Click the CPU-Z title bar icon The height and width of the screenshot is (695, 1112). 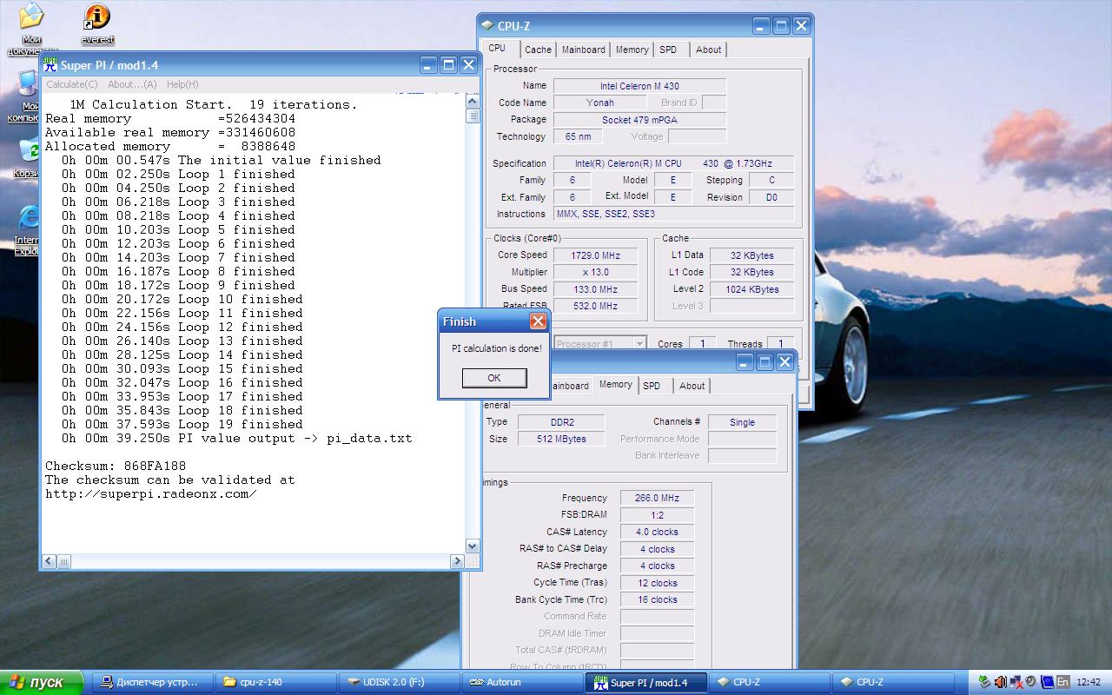(487, 26)
